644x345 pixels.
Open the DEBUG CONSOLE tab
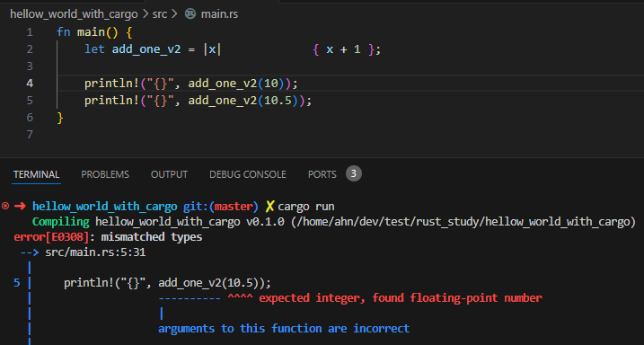tap(248, 174)
